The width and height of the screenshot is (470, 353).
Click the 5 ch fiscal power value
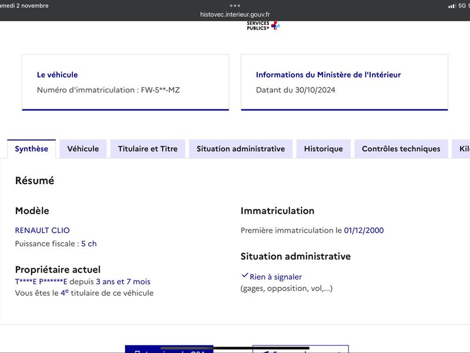pos(89,244)
